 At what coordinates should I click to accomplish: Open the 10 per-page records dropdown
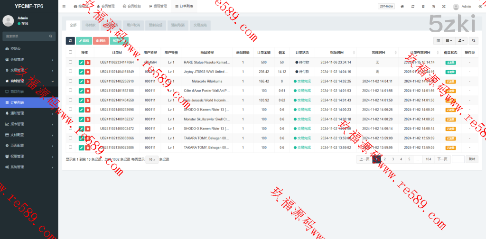click(152, 159)
